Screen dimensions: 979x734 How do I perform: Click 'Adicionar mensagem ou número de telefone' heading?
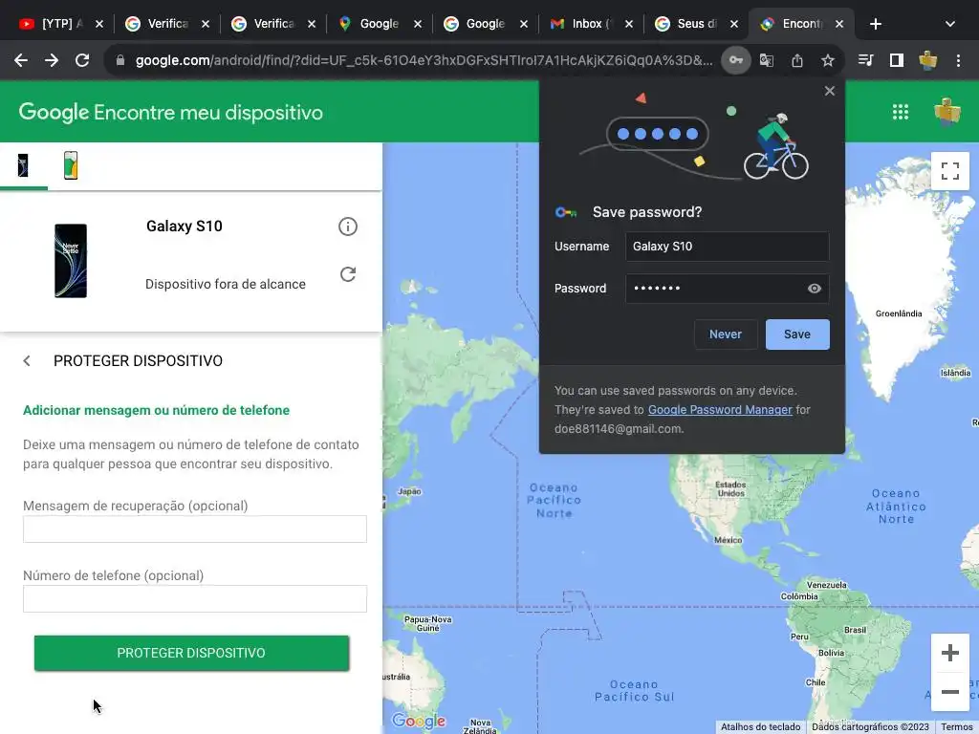coord(156,410)
